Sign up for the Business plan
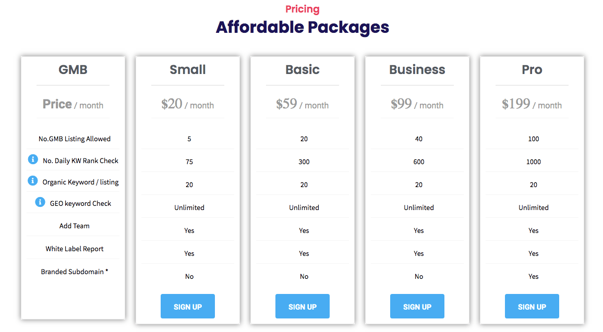Image resolution: width=603 pixels, height=332 pixels. (x=417, y=306)
